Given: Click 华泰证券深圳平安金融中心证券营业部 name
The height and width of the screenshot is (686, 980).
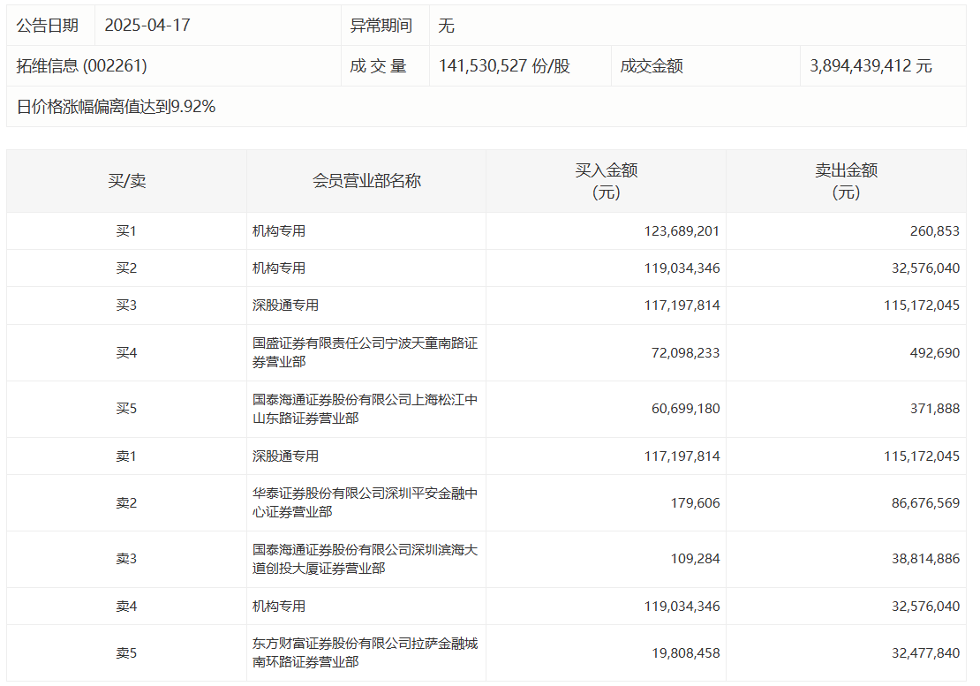Looking at the screenshot, I should pos(365,502).
